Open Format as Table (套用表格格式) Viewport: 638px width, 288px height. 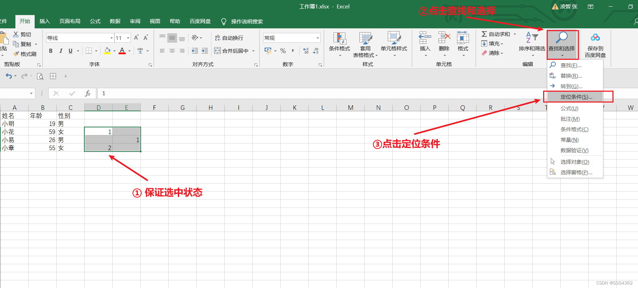tap(365, 44)
